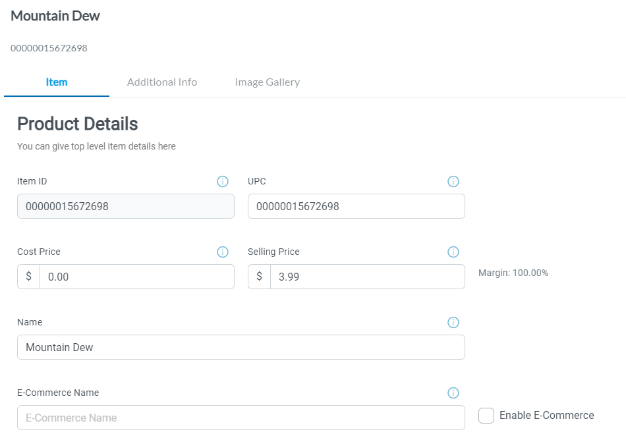This screenshot has height=440, width=626.
Task: Click the Name field containing Mountain Dew
Action: pos(241,347)
